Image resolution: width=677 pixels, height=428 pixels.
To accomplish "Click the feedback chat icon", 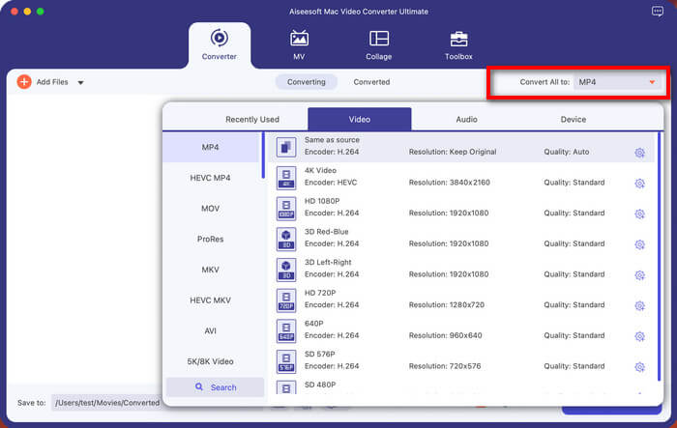I will pos(657,12).
